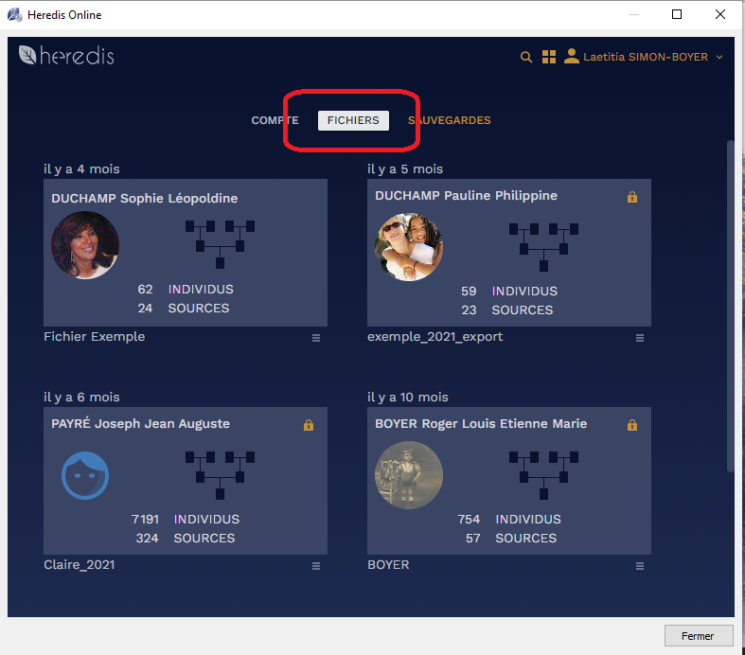Open BOYER Roger vintage child photo
Screen dimensions: 745x655
click(x=409, y=475)
